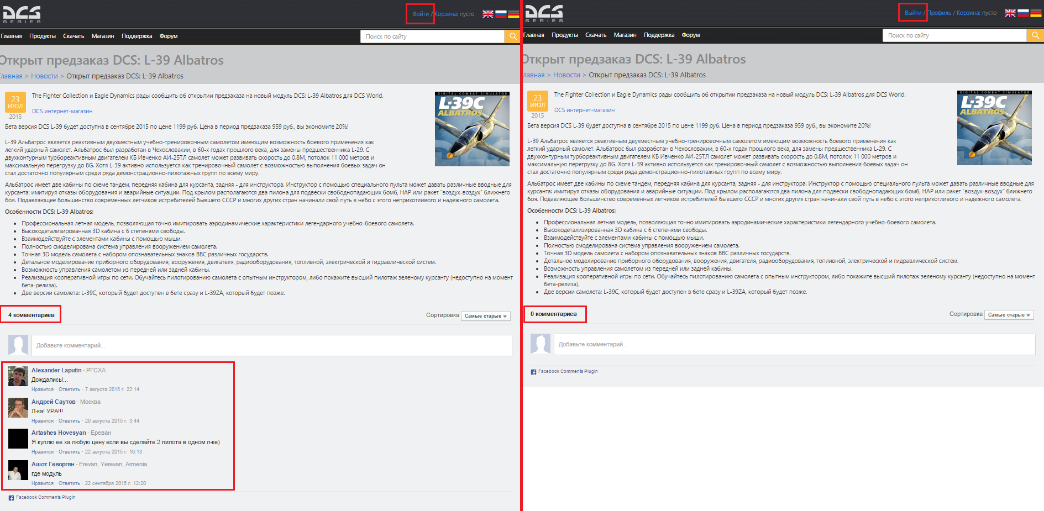
Task: Click Artashes Hovesyan's black avatar
Action: tap(18, 439)
